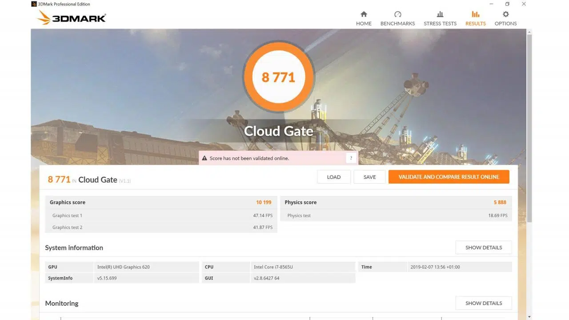Viewport: 569px width, 320px height.
Task: Click the Monitoring heading
Action: click(x=62, y=303)
